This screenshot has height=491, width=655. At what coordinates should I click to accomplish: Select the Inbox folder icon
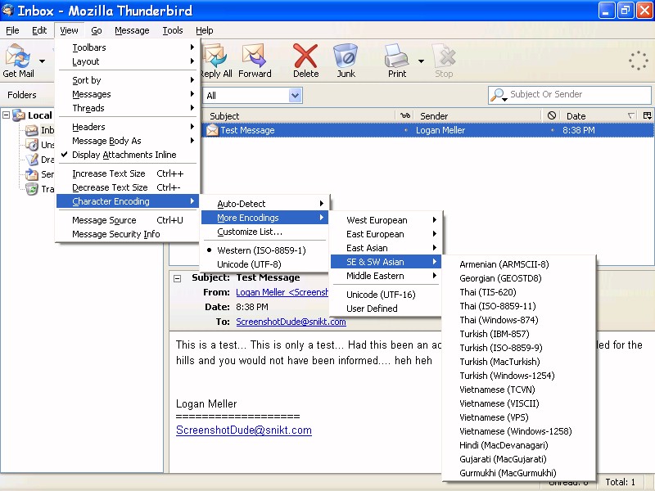pos(32,130)
